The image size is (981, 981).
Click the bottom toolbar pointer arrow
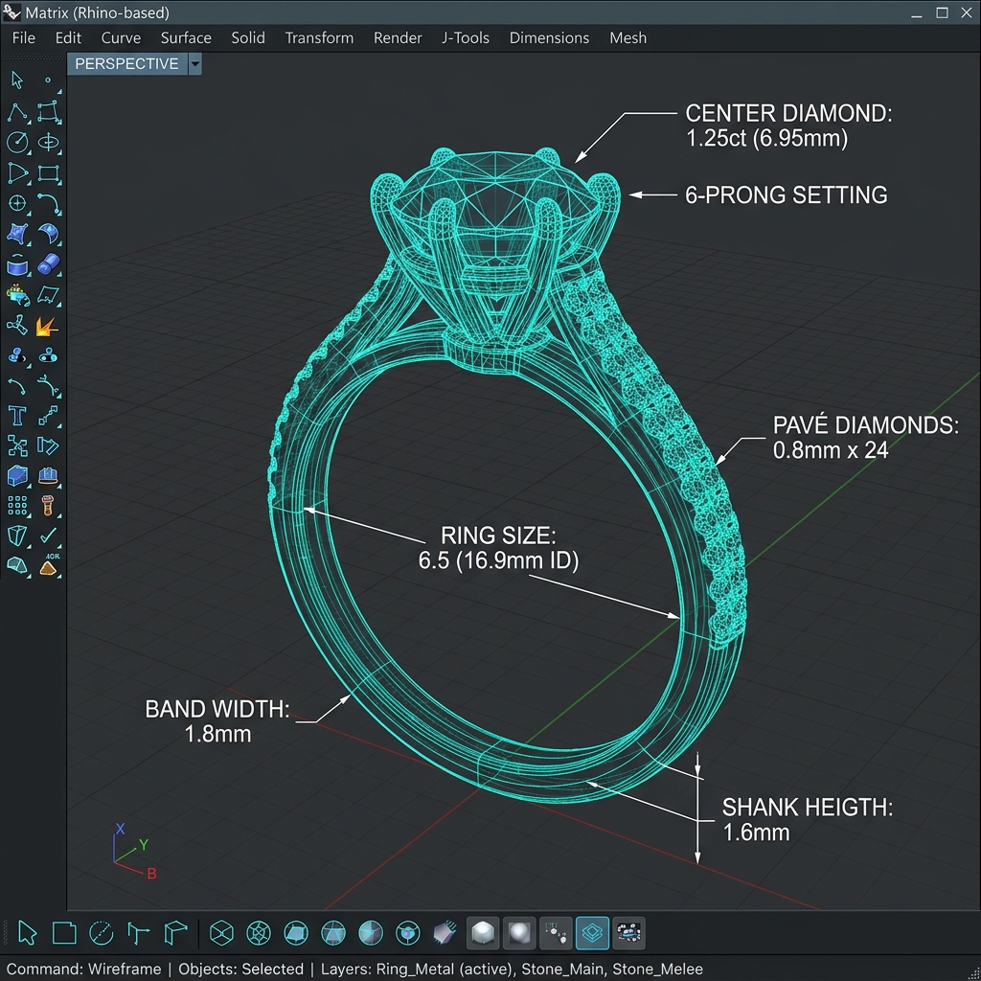click(x=27, y=933)
